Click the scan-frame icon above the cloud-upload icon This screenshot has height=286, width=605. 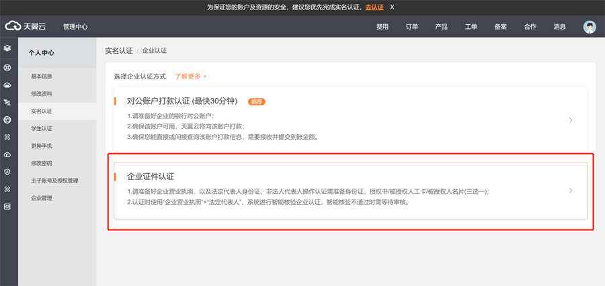[x=7, y=137]
